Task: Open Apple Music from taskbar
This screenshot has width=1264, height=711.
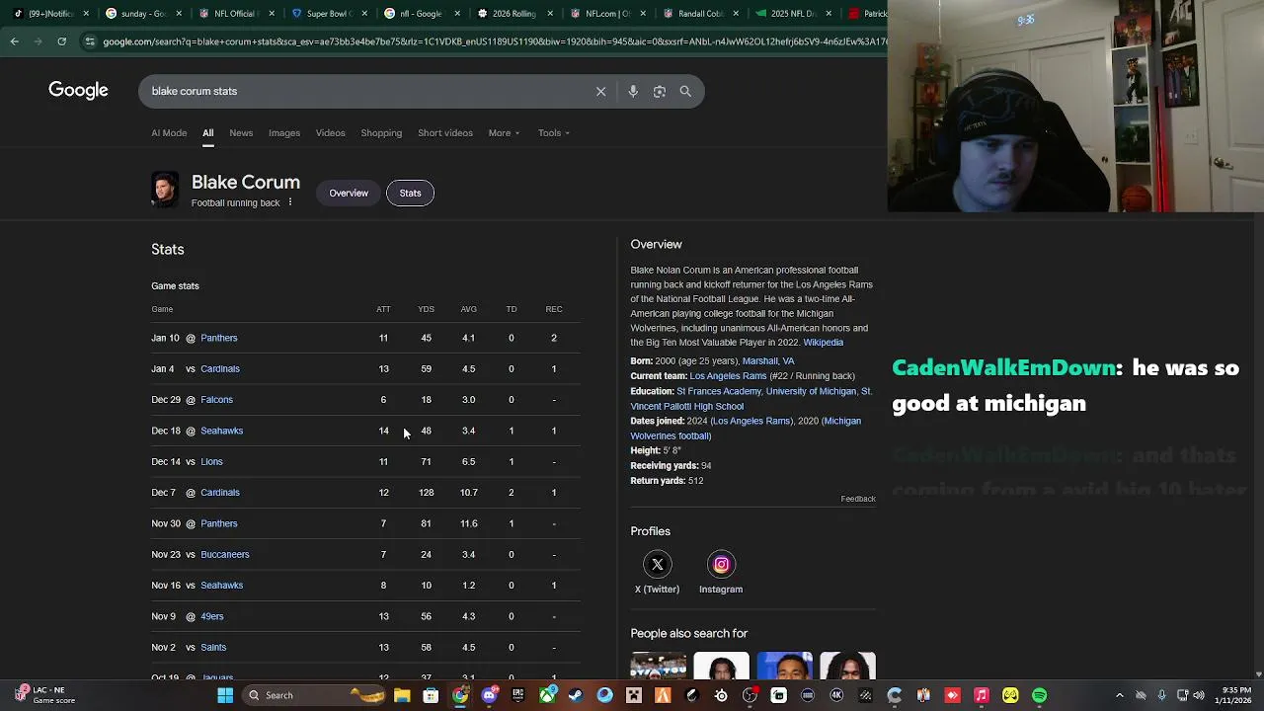Action: click(x=982, y=695)
